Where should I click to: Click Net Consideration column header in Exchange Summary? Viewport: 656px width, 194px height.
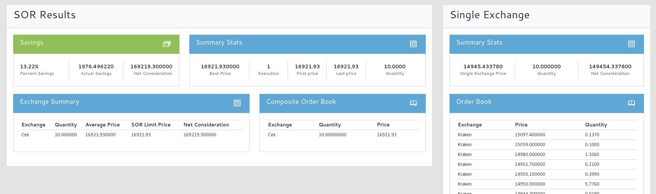(206, 125)
